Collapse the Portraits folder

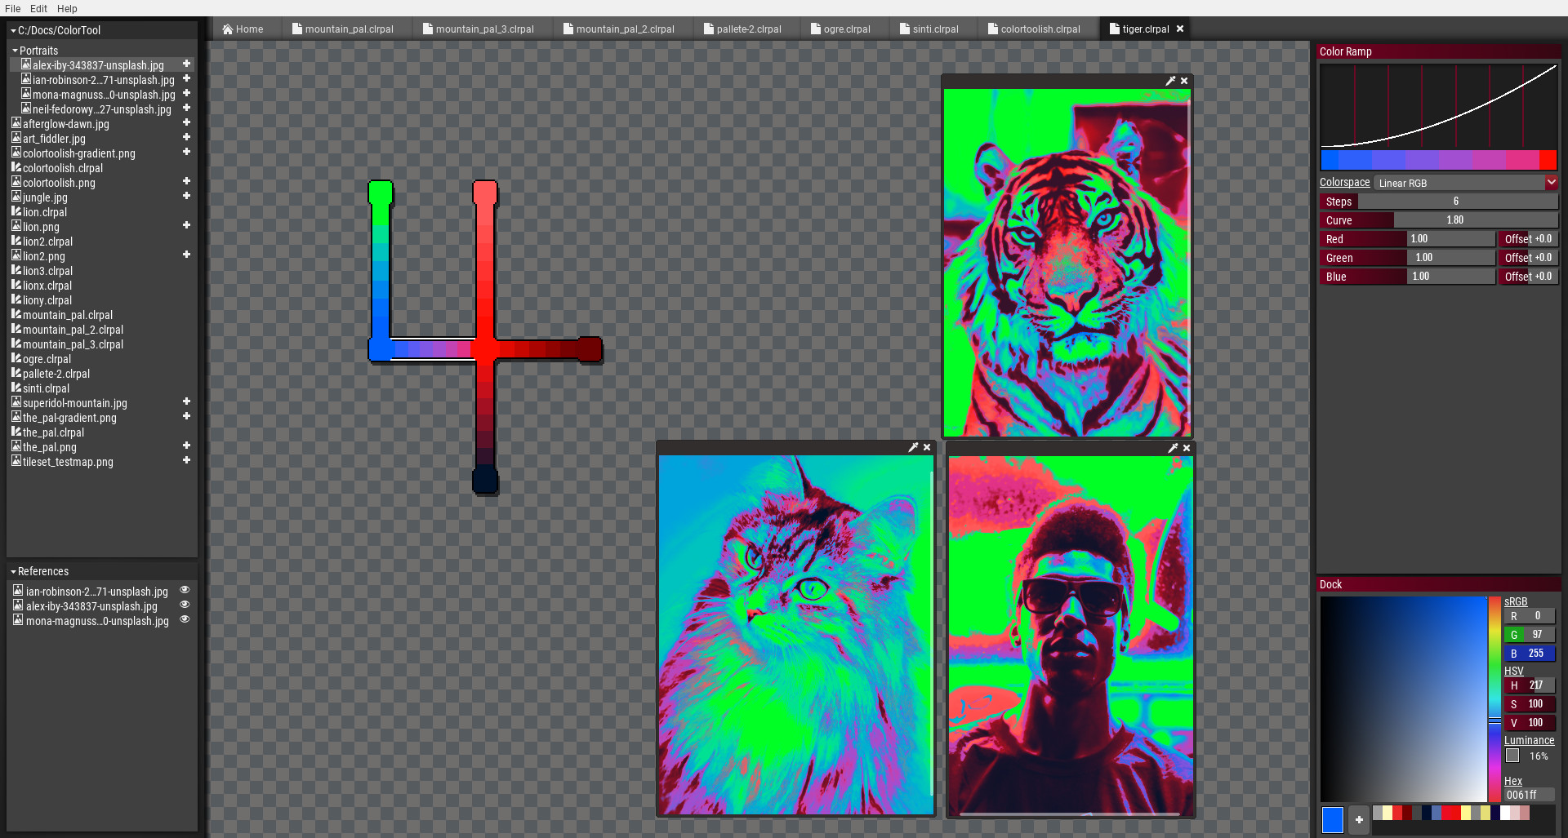click(14, 50)
